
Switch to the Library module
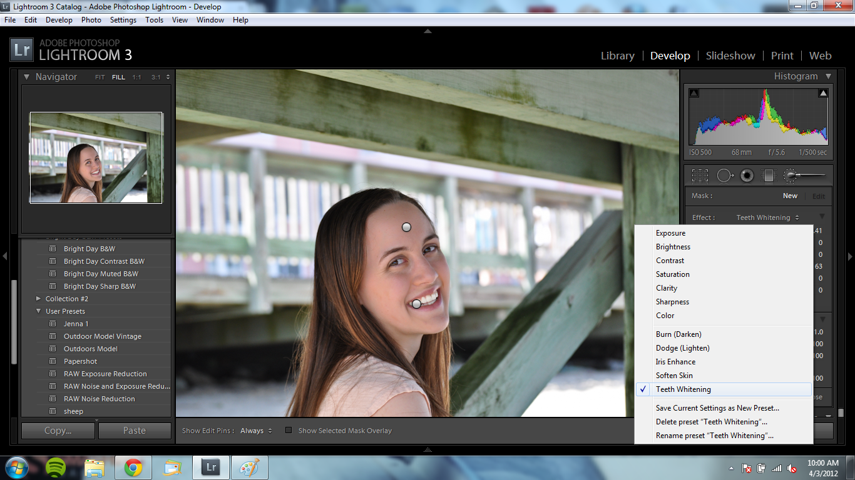617,56
